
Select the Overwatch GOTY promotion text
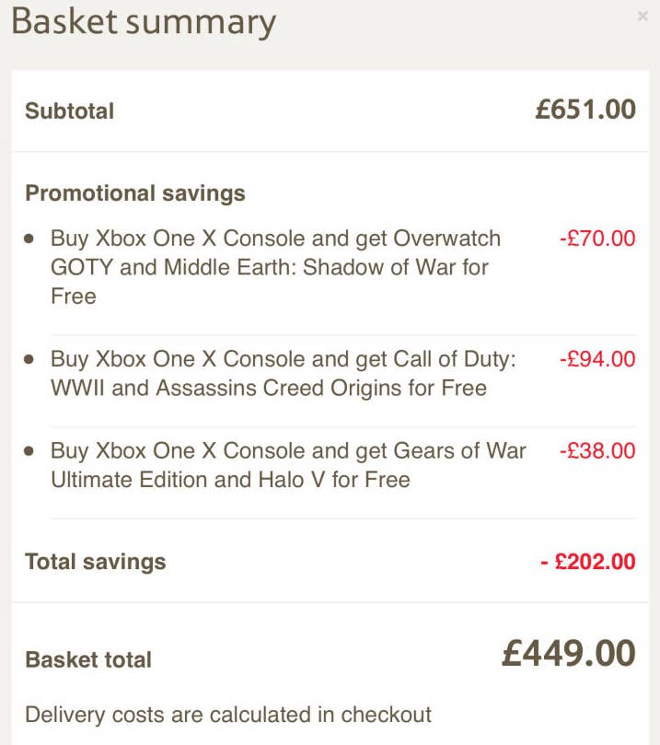click(275, 267)
